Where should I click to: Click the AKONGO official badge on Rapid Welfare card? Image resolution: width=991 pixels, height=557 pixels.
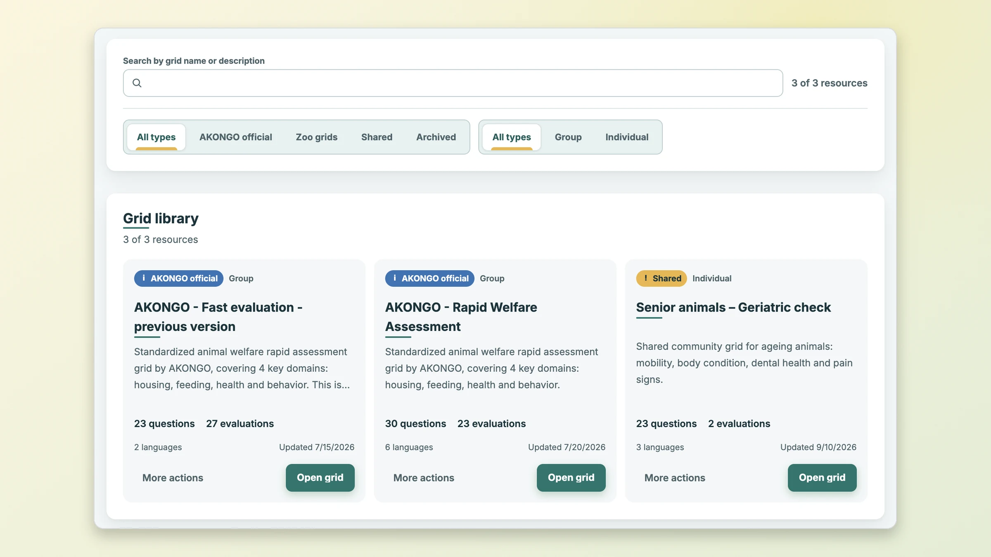click(x=429, y=278)
